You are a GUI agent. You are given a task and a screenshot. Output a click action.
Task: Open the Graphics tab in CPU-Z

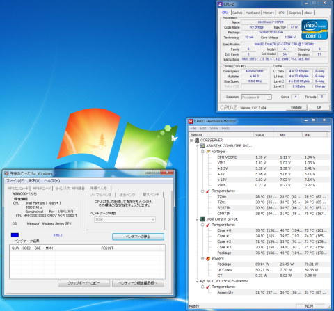tap(295, 13)
